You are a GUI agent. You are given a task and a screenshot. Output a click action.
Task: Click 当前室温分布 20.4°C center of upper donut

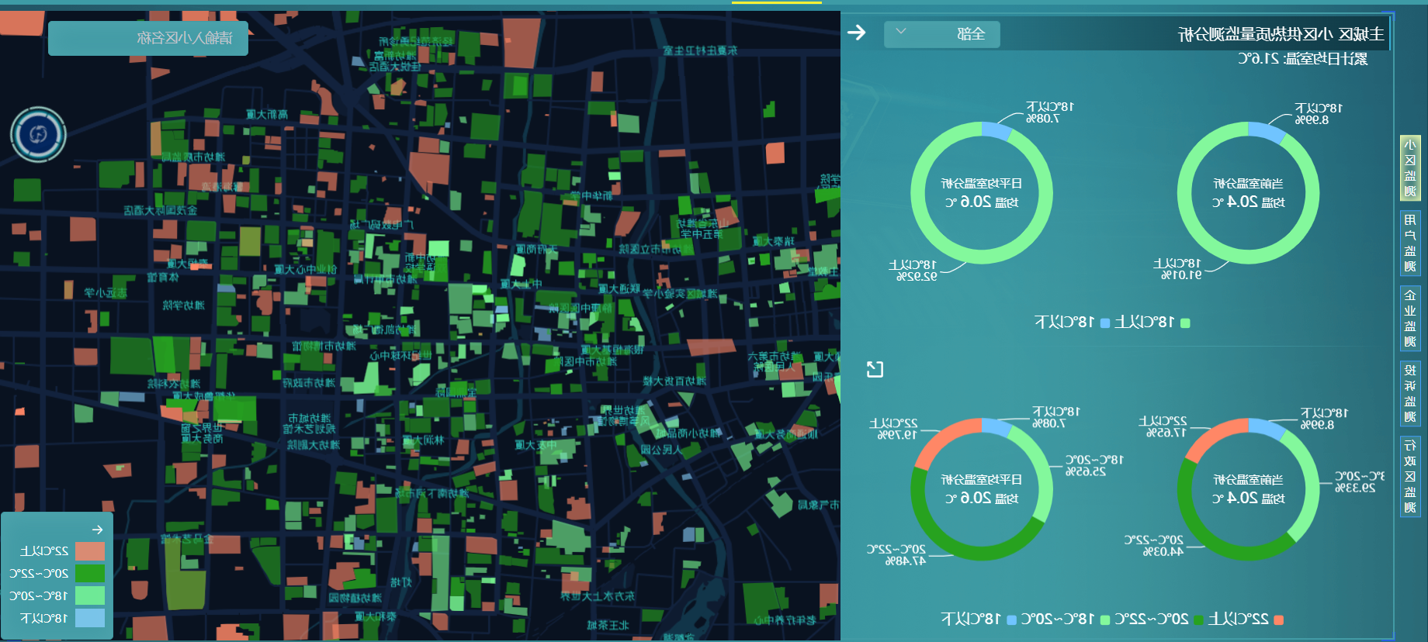click(1249, 193)
